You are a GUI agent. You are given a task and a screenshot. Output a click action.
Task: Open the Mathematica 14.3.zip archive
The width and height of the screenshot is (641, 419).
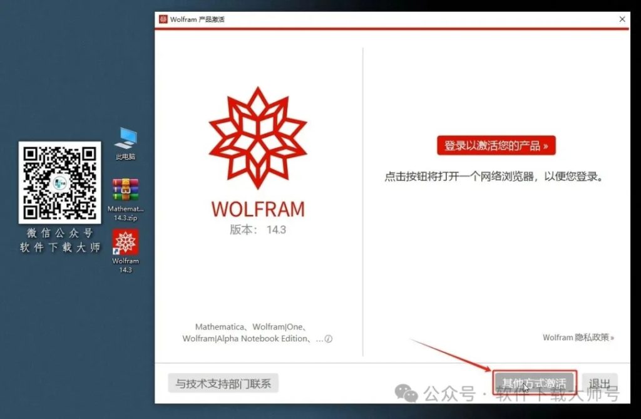tap(125, 190)
